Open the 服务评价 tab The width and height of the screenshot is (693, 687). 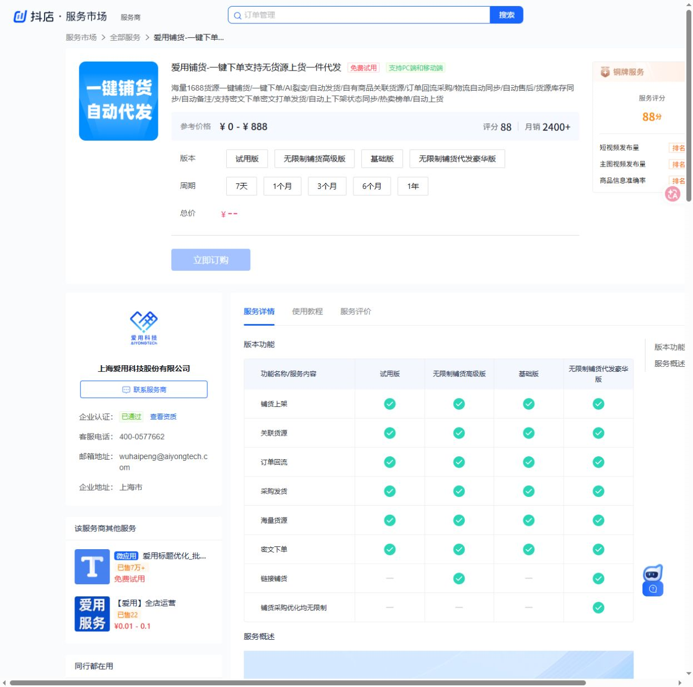pyautogui.click(x=356, y=311)
